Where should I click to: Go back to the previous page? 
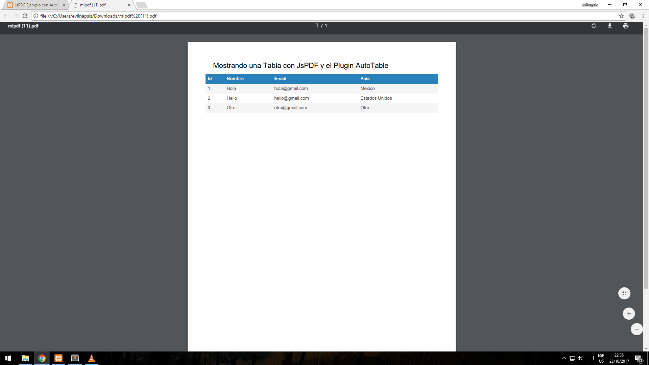click(6, 16)
